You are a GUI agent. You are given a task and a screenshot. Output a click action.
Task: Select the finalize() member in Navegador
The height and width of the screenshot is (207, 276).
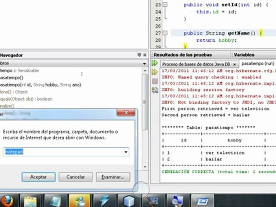[7, 106]
